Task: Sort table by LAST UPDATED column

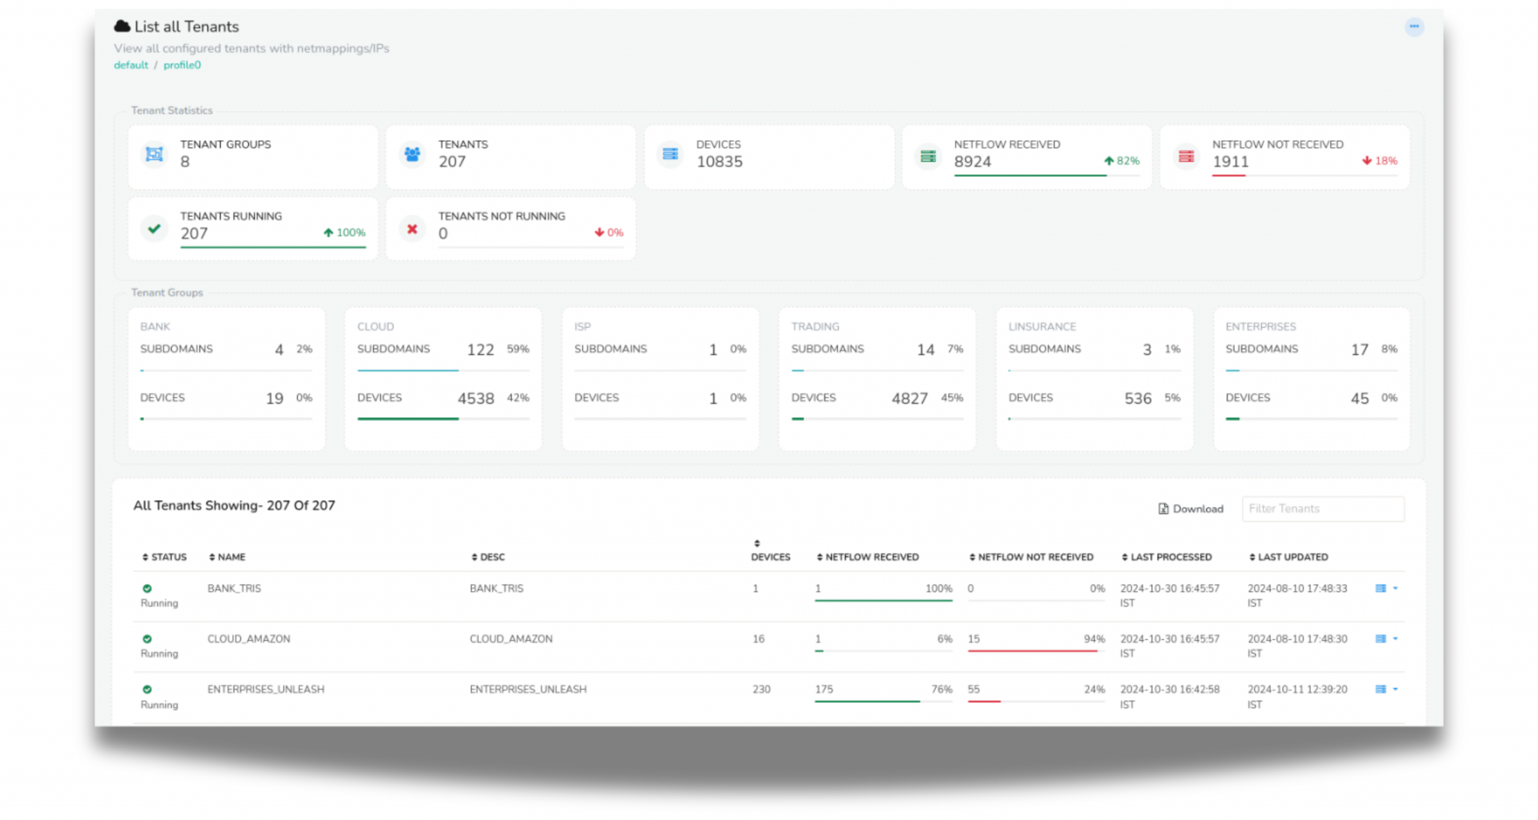Action: coord(1288,557)
